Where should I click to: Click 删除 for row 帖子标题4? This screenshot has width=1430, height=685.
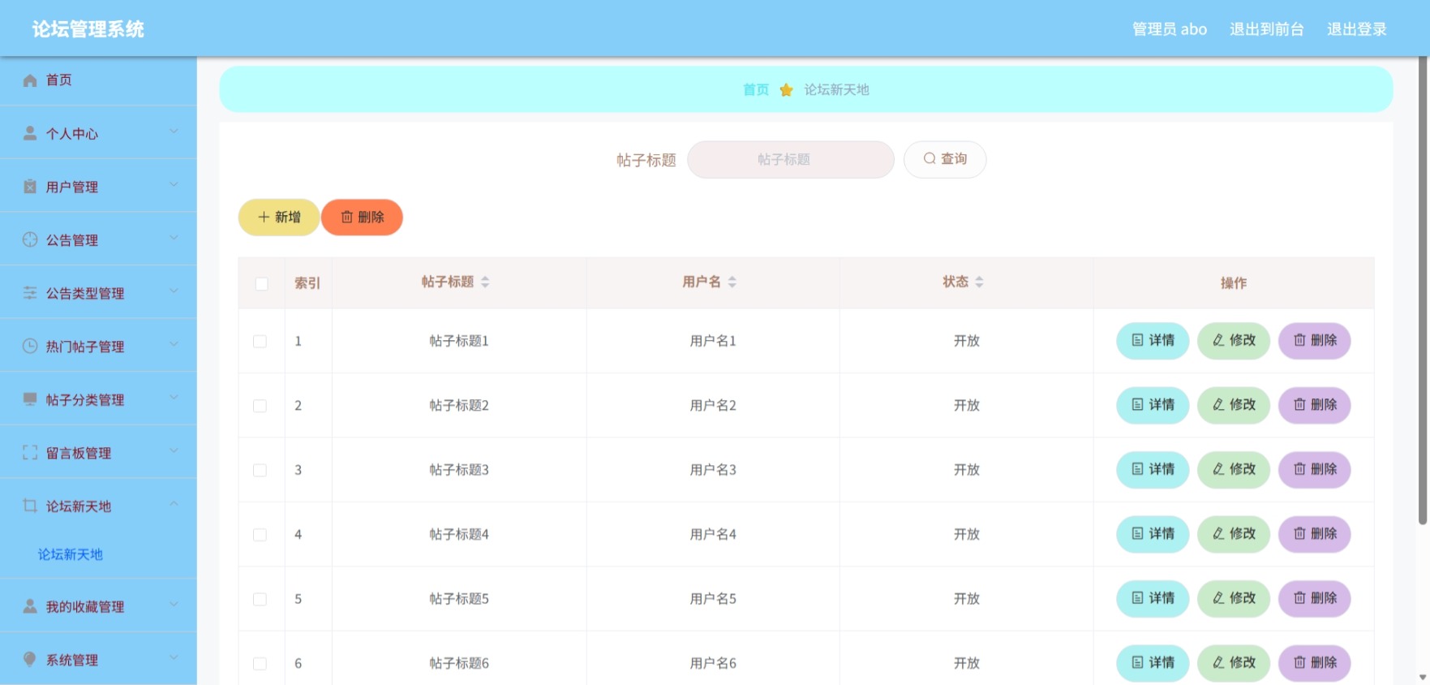pos(1315,534)
